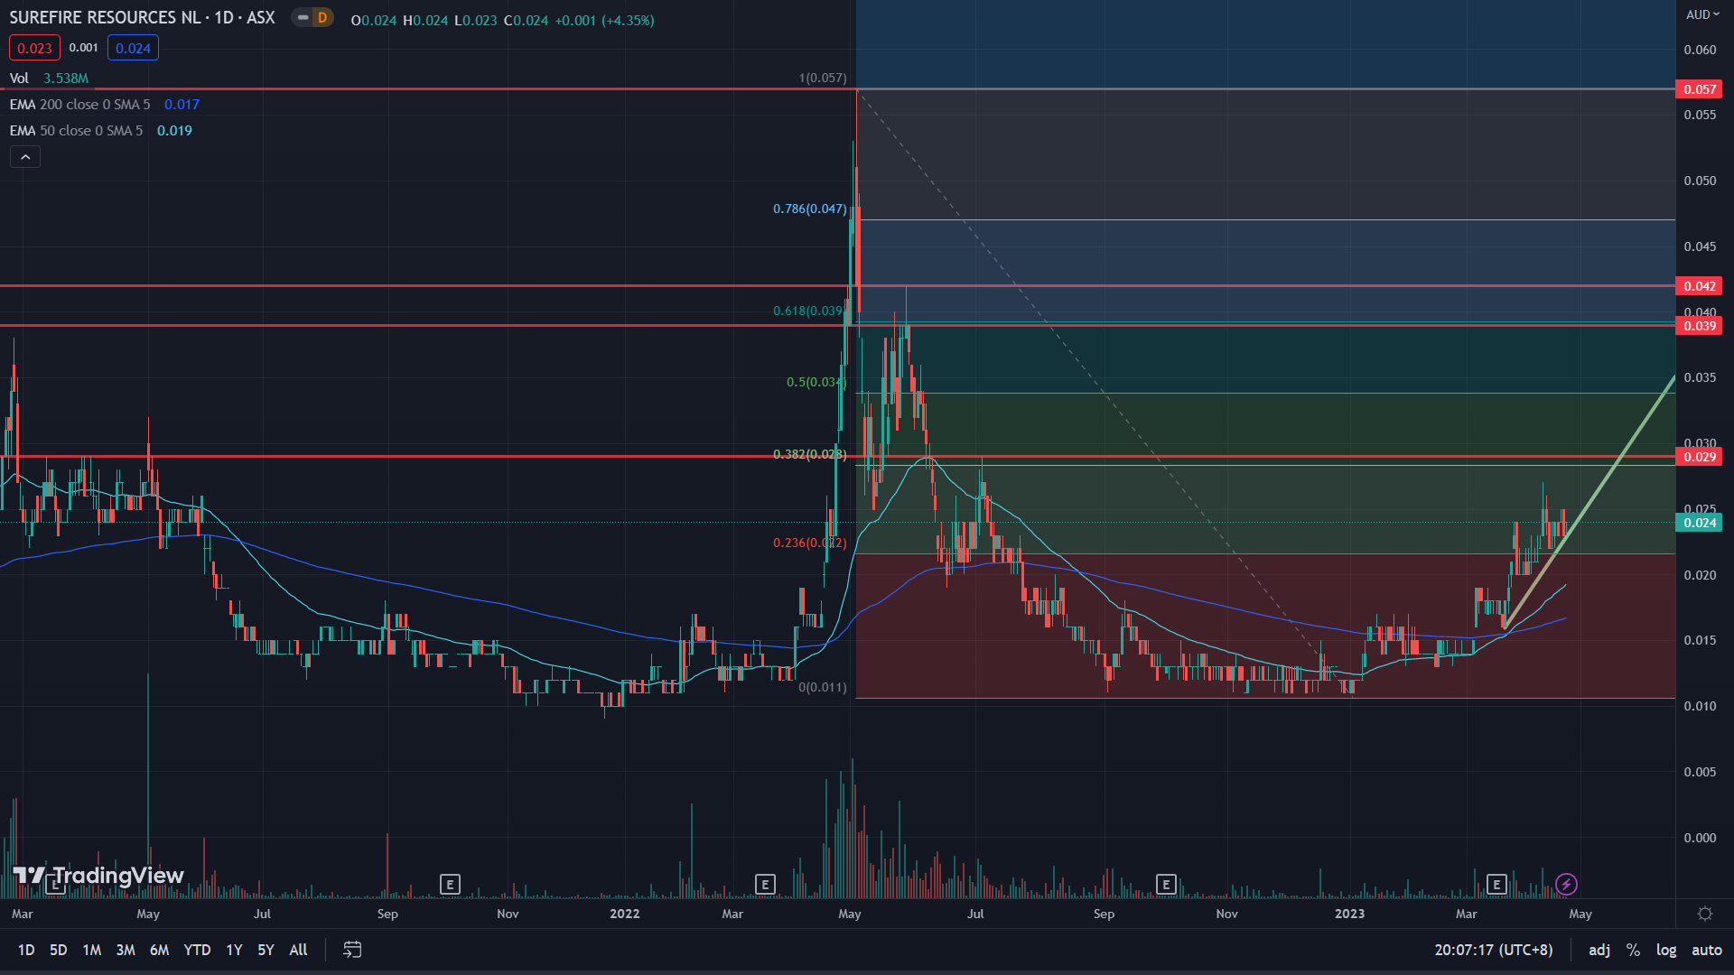Toggle auto scale button
Screen dimensions: 1734x975
[x=1707, y=950]
